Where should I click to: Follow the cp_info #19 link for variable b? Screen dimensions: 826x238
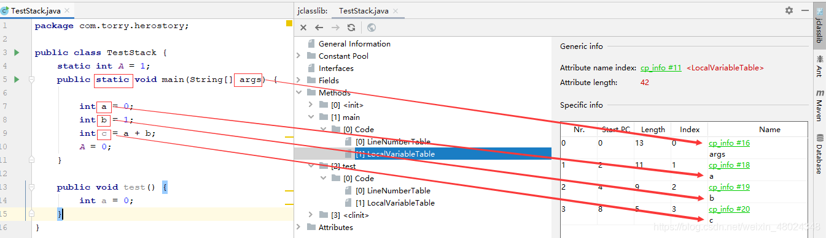click(x=730, y=187)
